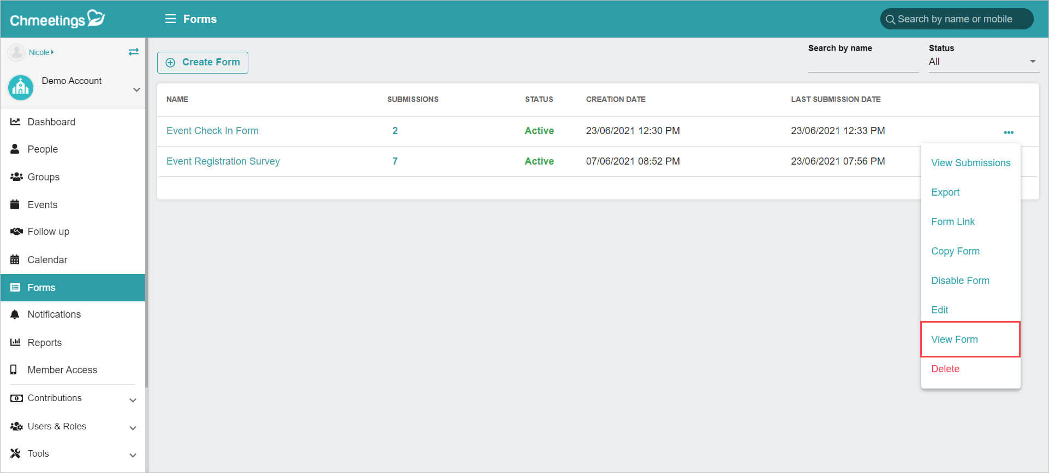Click Active status of Event Check In Form
The width and height of the screenshot is (1049, 473).
coord(539,131)
